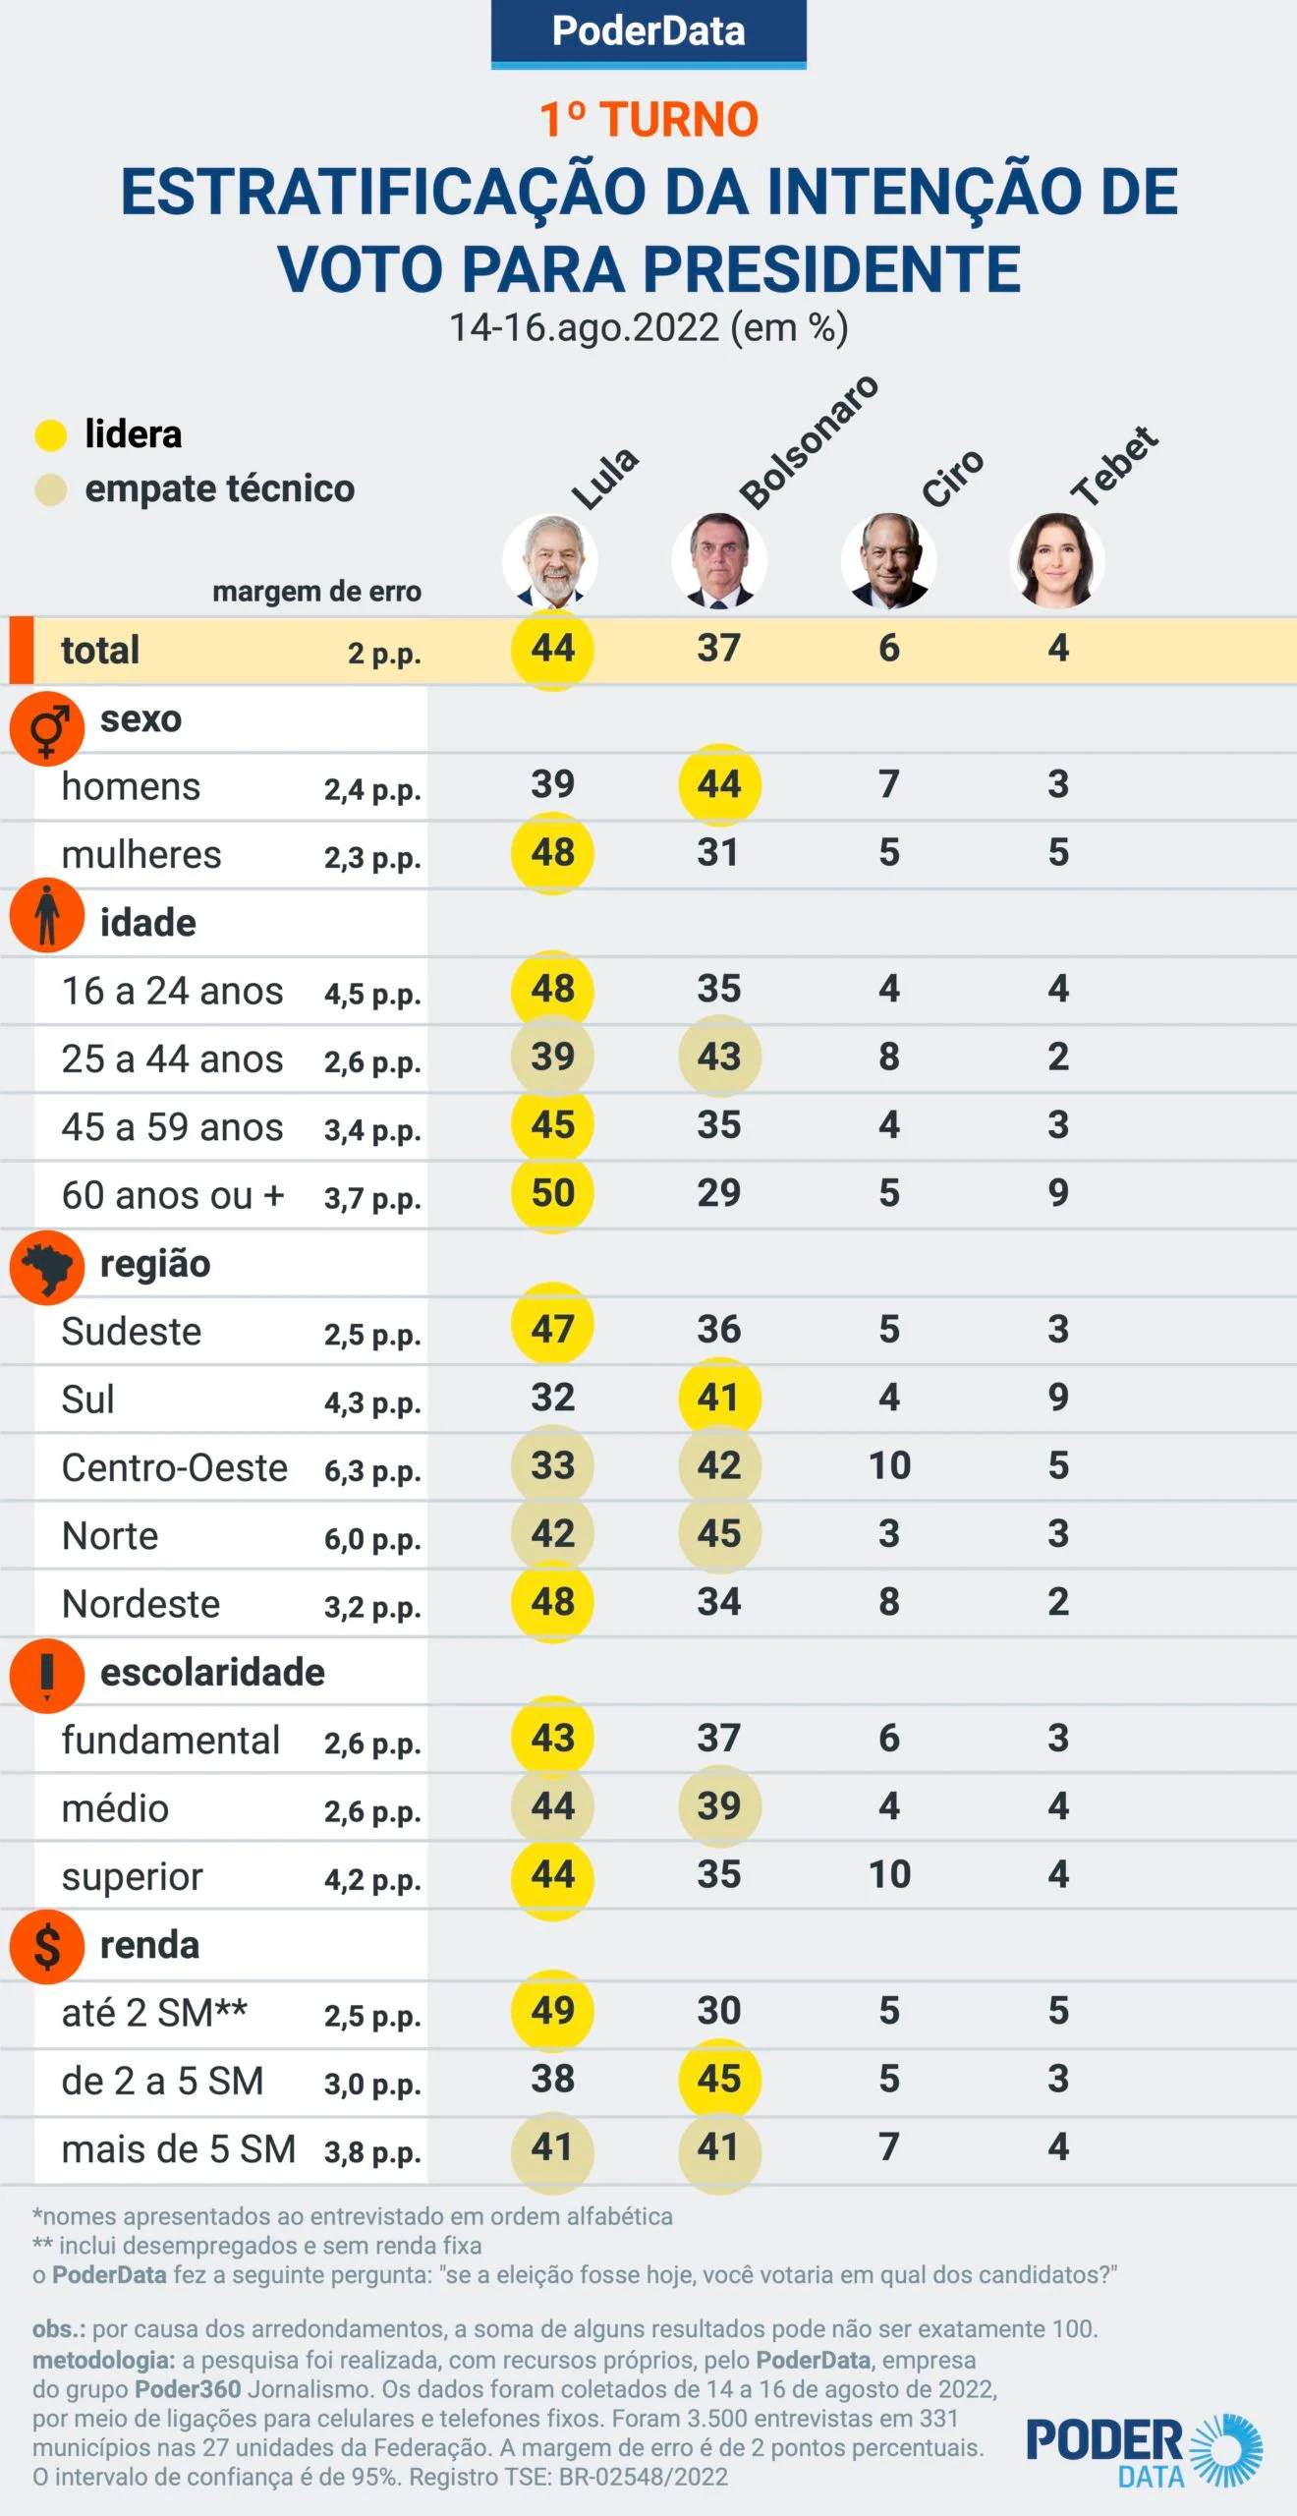Click the total row label

coord(100,651)
